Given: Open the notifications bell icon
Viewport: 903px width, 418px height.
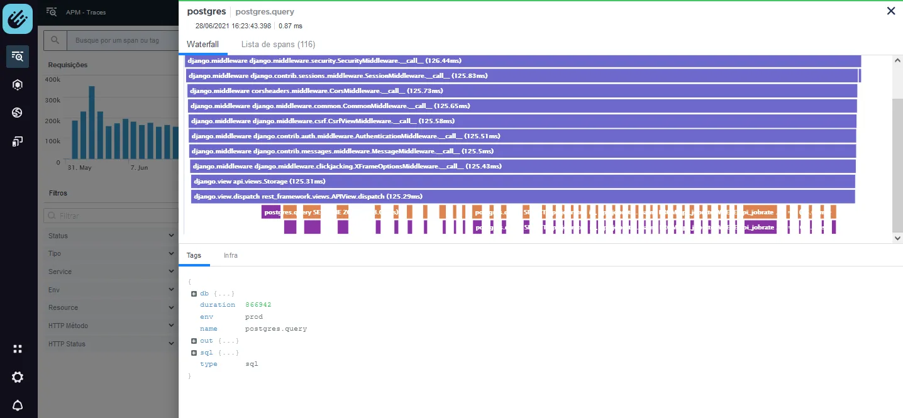Looking at the screenshot, I should [18, 405].
